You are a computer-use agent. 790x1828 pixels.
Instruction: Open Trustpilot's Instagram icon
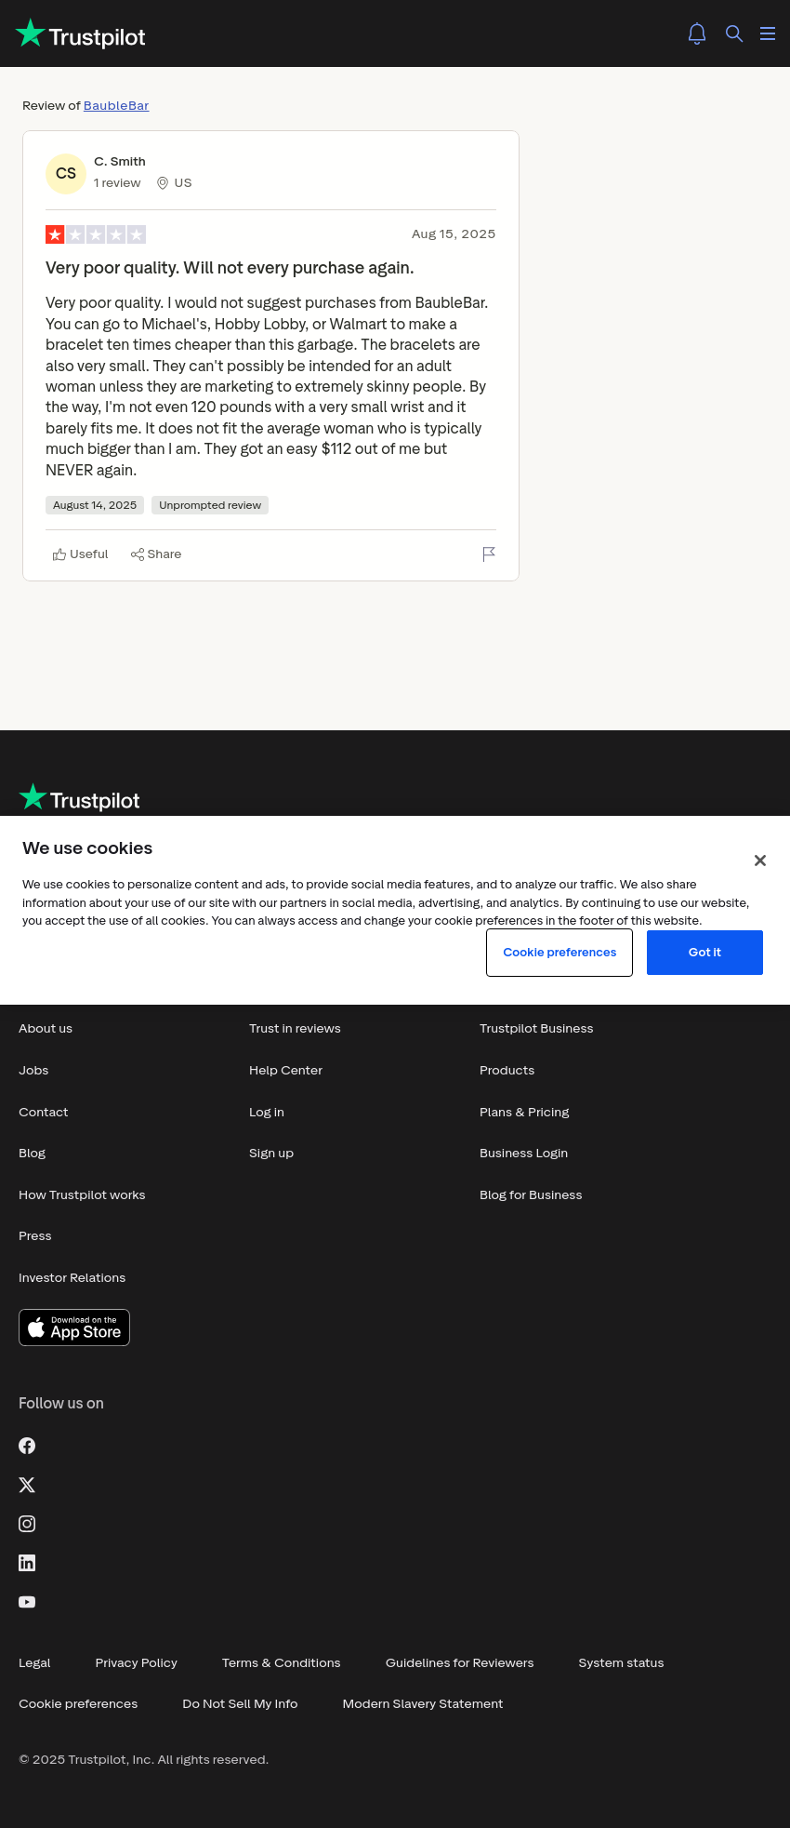click(27, 1524)
